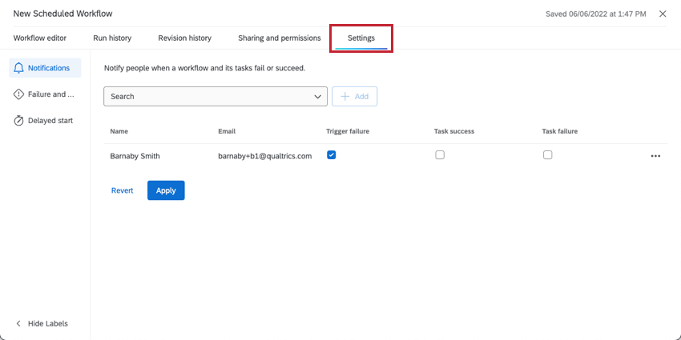Open the Revision history tab
Viewport: 681px width, 340px height.
[184, 38]
